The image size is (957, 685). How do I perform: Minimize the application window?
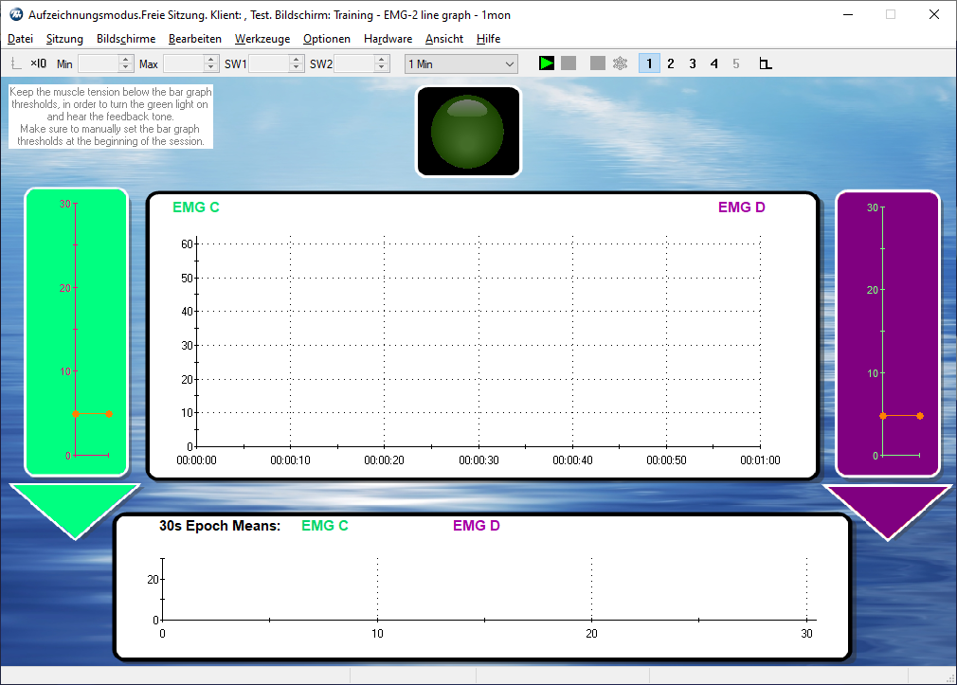pyautogui.click(x=848, y=14)
